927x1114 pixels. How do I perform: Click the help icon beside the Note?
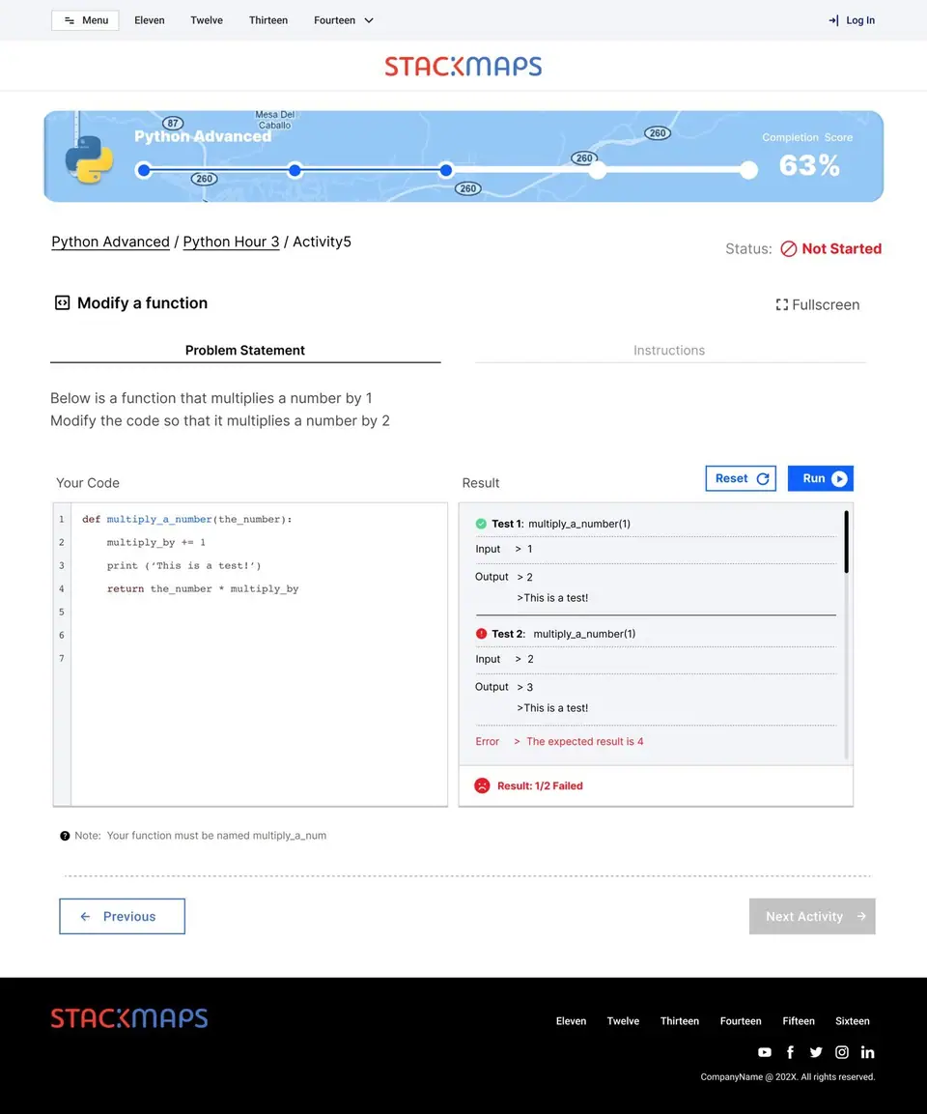click(65, 836)
